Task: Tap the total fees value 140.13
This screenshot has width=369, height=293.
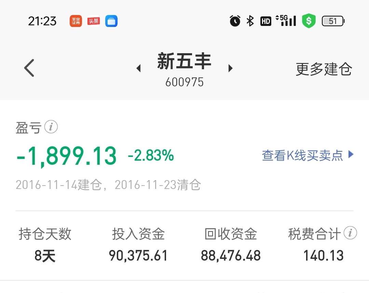Action: 324,255
